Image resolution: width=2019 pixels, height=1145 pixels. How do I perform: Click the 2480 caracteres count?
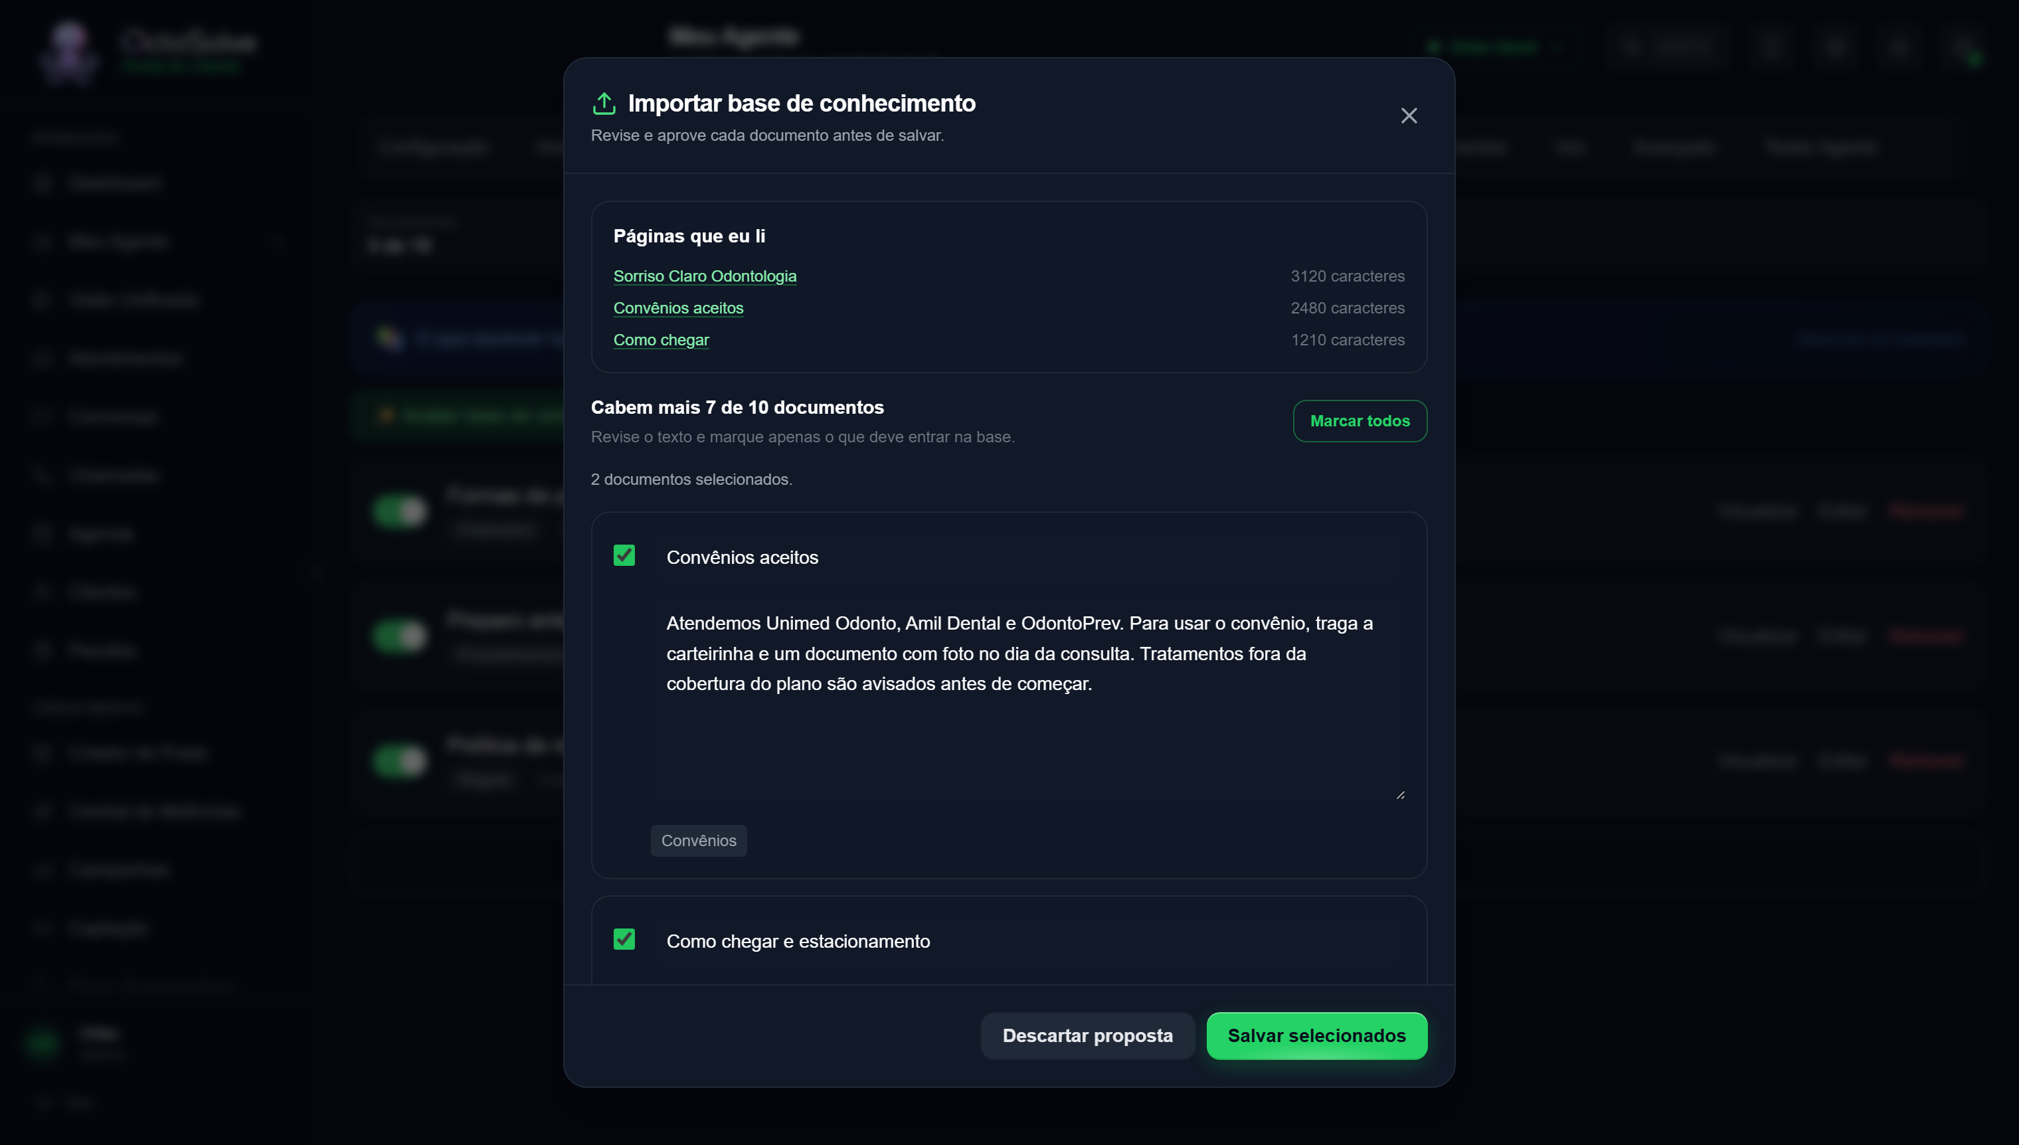point(1347,308)
